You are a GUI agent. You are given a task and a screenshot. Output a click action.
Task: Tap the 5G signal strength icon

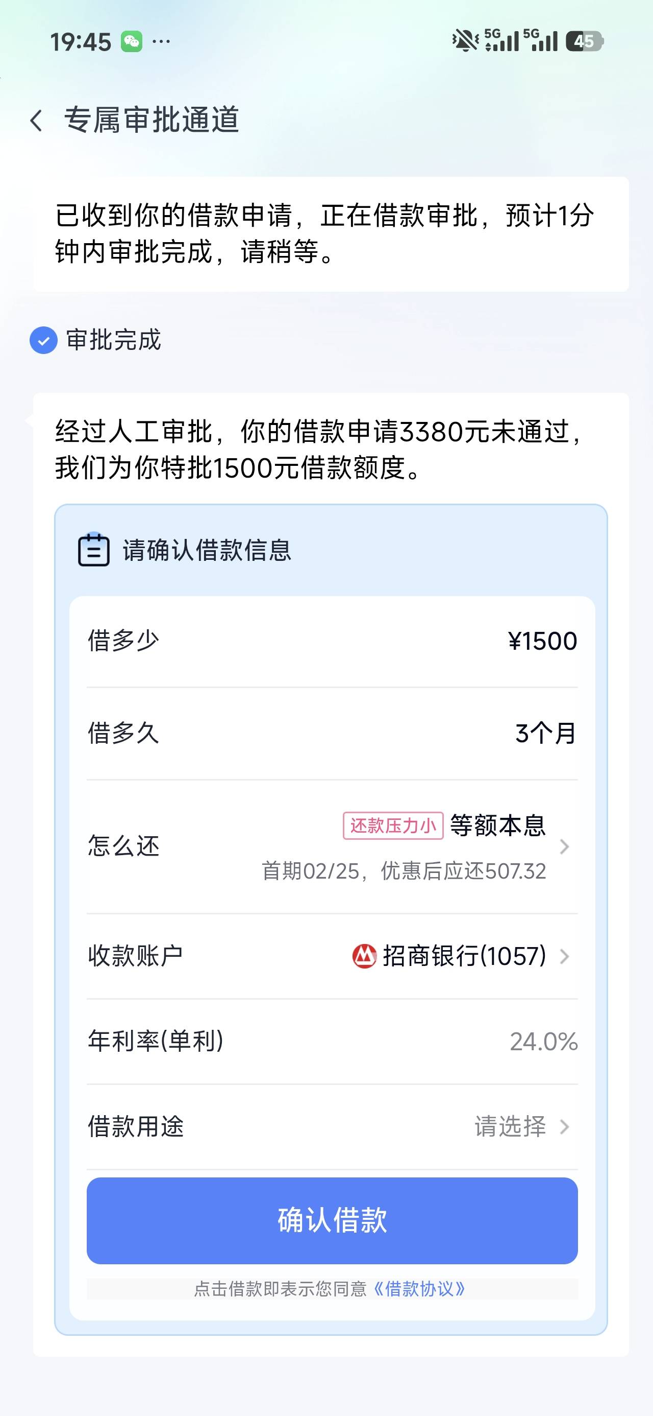coord(501,41)
